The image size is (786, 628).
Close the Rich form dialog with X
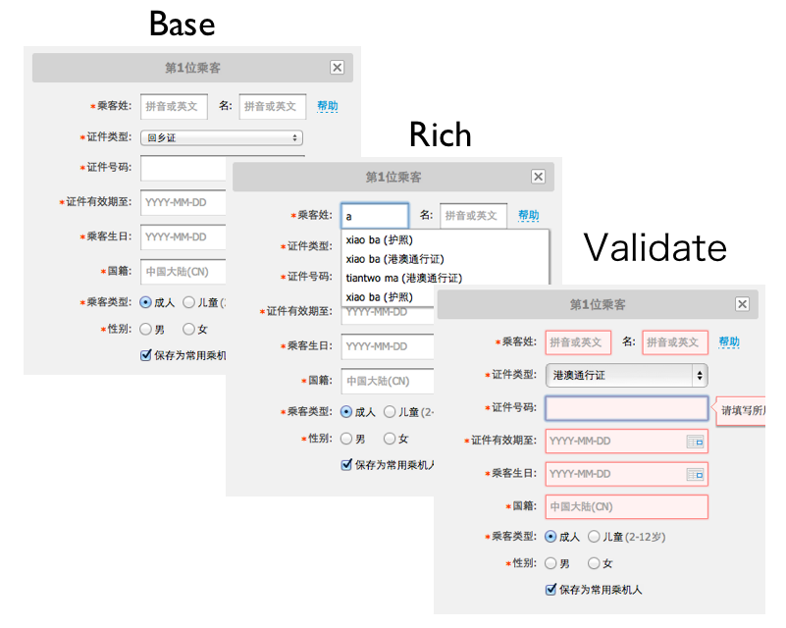pos(538,177)
